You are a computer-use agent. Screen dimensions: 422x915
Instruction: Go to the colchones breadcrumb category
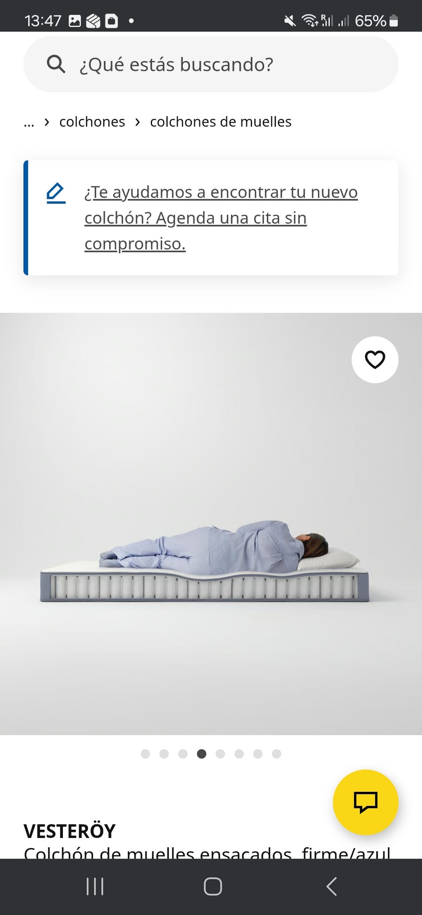(x=92, y=122)
